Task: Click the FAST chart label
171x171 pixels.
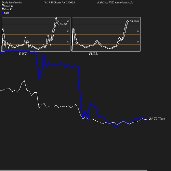Action: 23,54
